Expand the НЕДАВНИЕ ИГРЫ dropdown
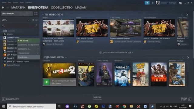 pyautogui.click(x=66, y=57)
